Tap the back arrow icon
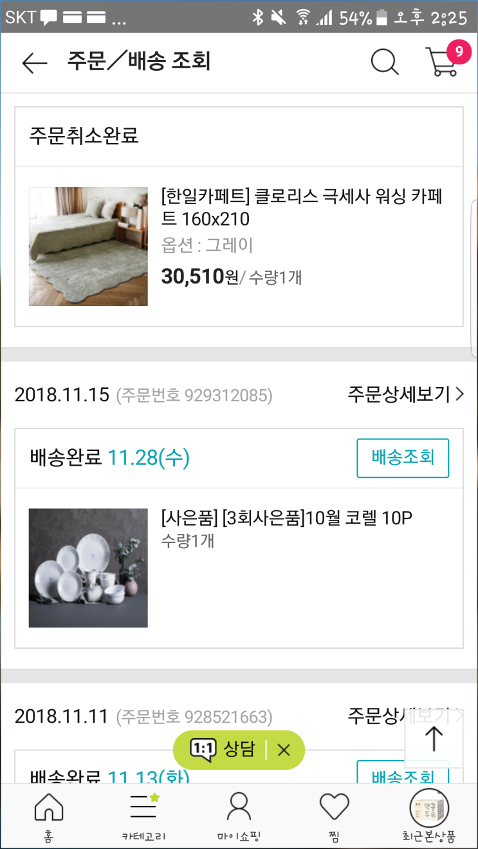The image size is (478, 849). click(35, 62)
